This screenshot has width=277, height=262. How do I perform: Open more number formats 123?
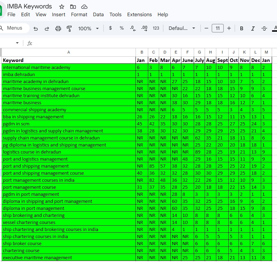coord(156,28)
